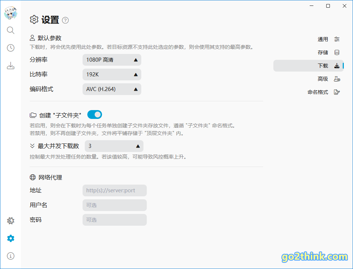Click the 网络代理 section heading
The height and width of the screenshot is (269, 353).
[x=50, y=177]
